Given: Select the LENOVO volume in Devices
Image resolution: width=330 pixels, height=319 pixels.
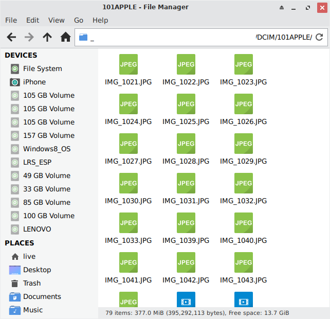Looking at the screenshot, I should 36,229.
